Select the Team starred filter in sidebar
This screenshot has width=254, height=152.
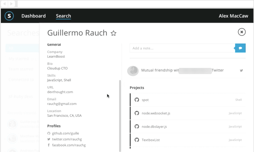click(21, 69)
